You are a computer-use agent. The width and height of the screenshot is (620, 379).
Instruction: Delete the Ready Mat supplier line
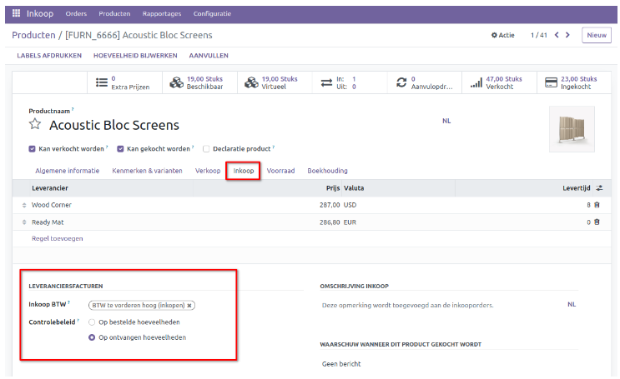[597, 222]
